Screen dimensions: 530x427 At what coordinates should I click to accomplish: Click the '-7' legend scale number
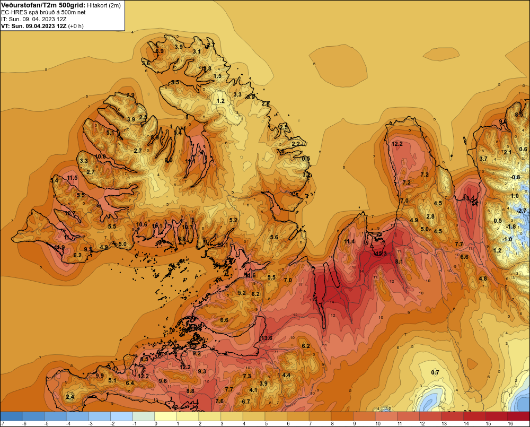coord(2,423)
